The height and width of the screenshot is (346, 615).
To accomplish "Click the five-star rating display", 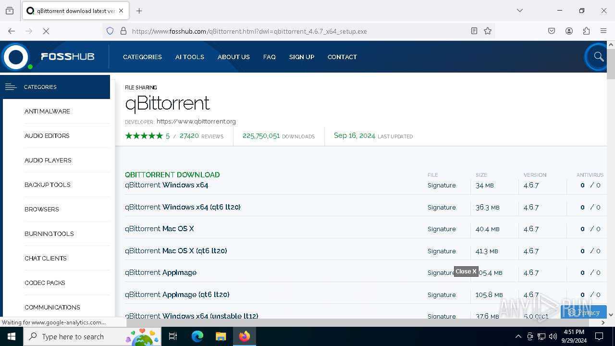I will (144, 136).
